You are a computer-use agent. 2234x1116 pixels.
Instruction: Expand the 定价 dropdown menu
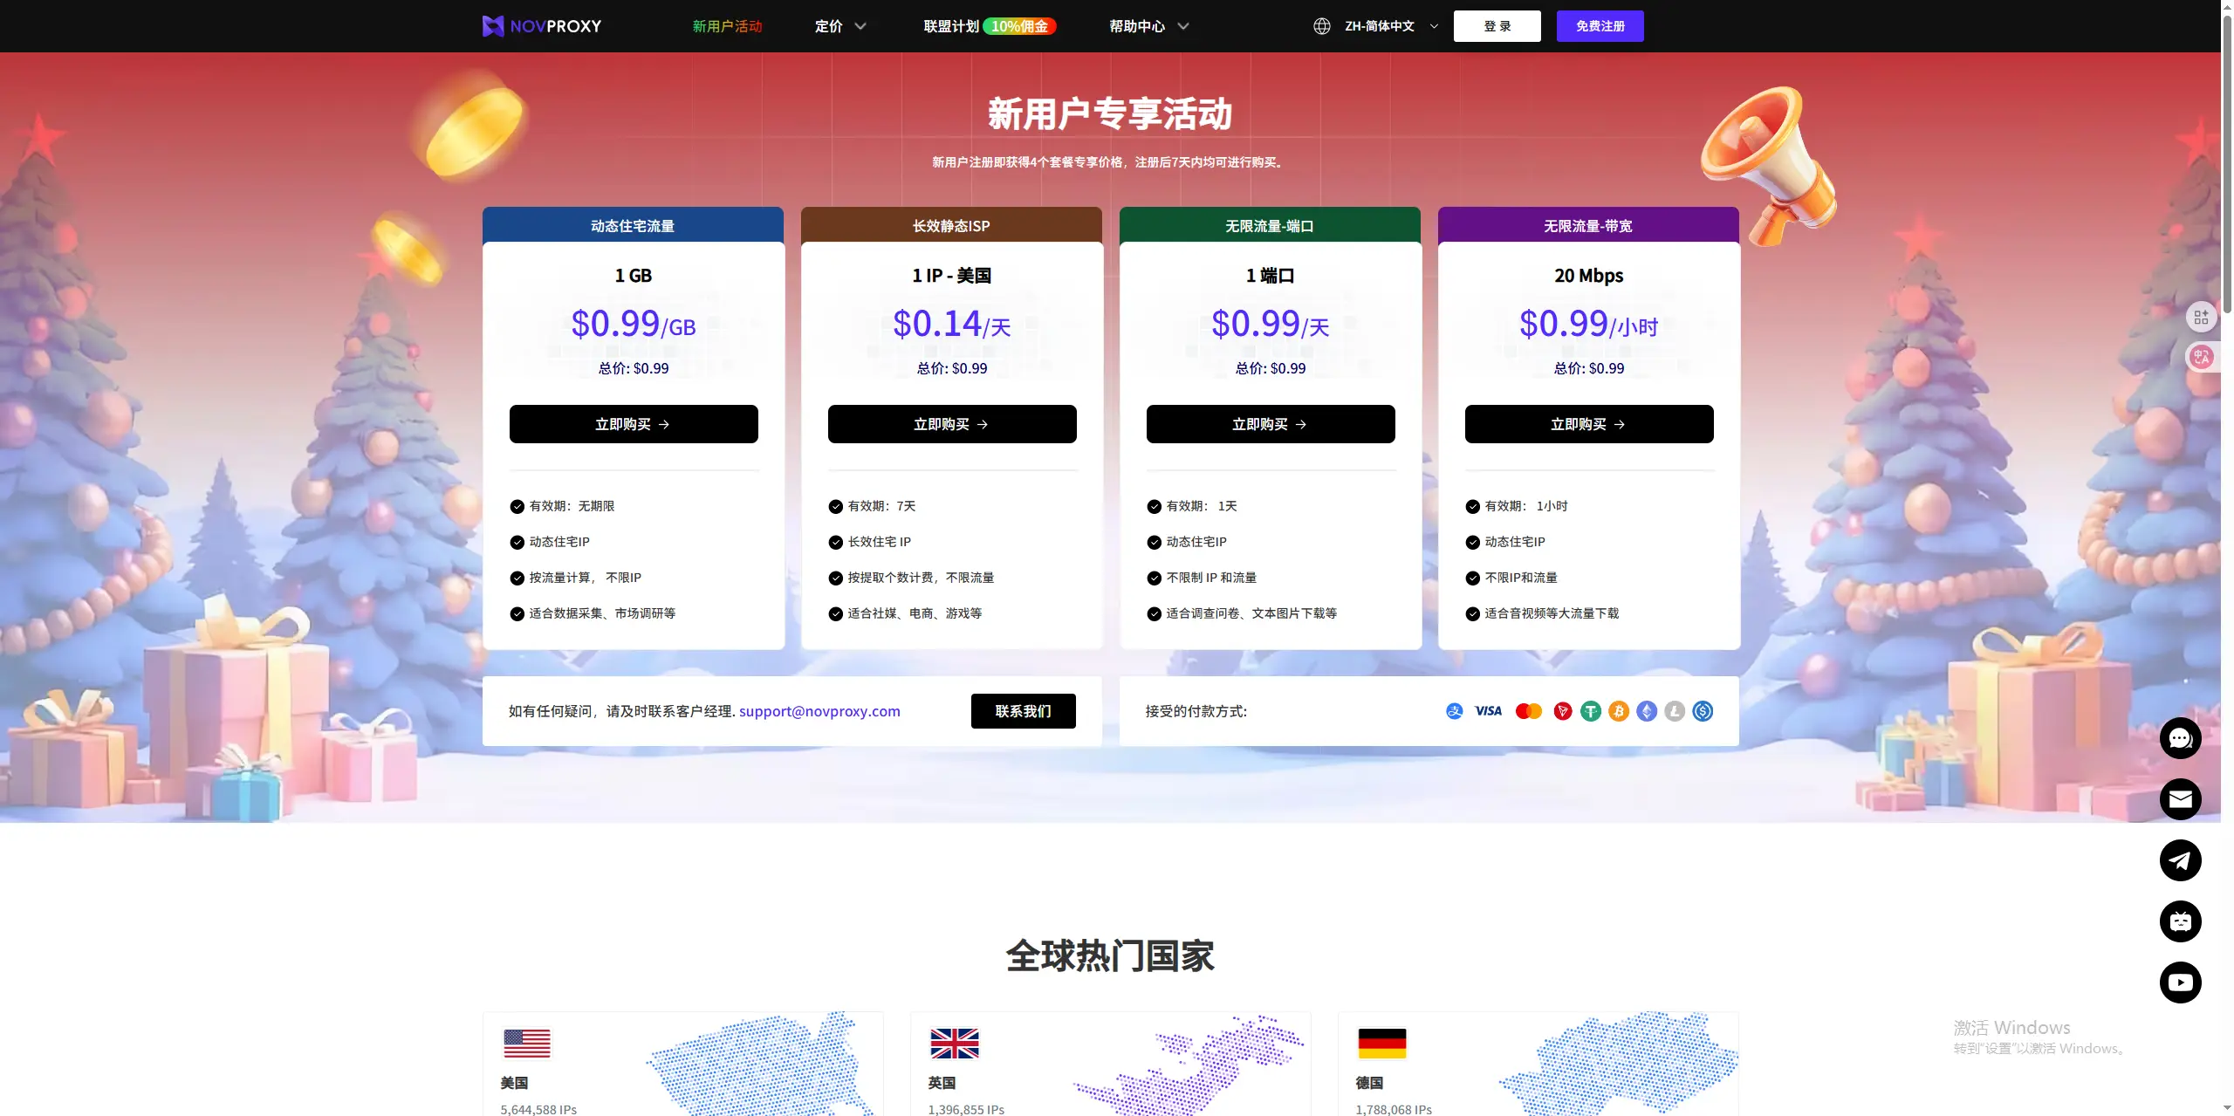(x=839, y=26)
